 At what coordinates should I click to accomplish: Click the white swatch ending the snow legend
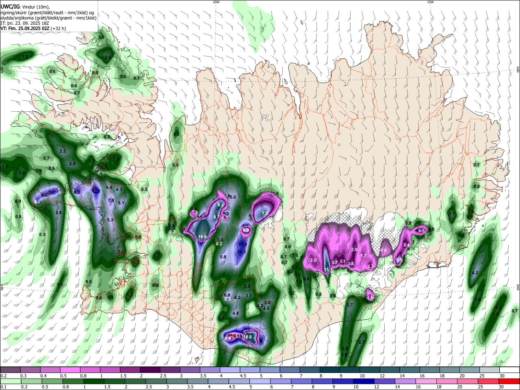(x=509, y=370)
